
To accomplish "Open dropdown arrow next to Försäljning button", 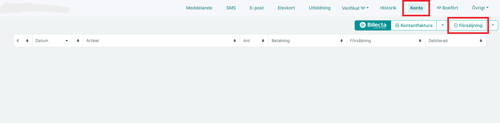I will 492,25.
